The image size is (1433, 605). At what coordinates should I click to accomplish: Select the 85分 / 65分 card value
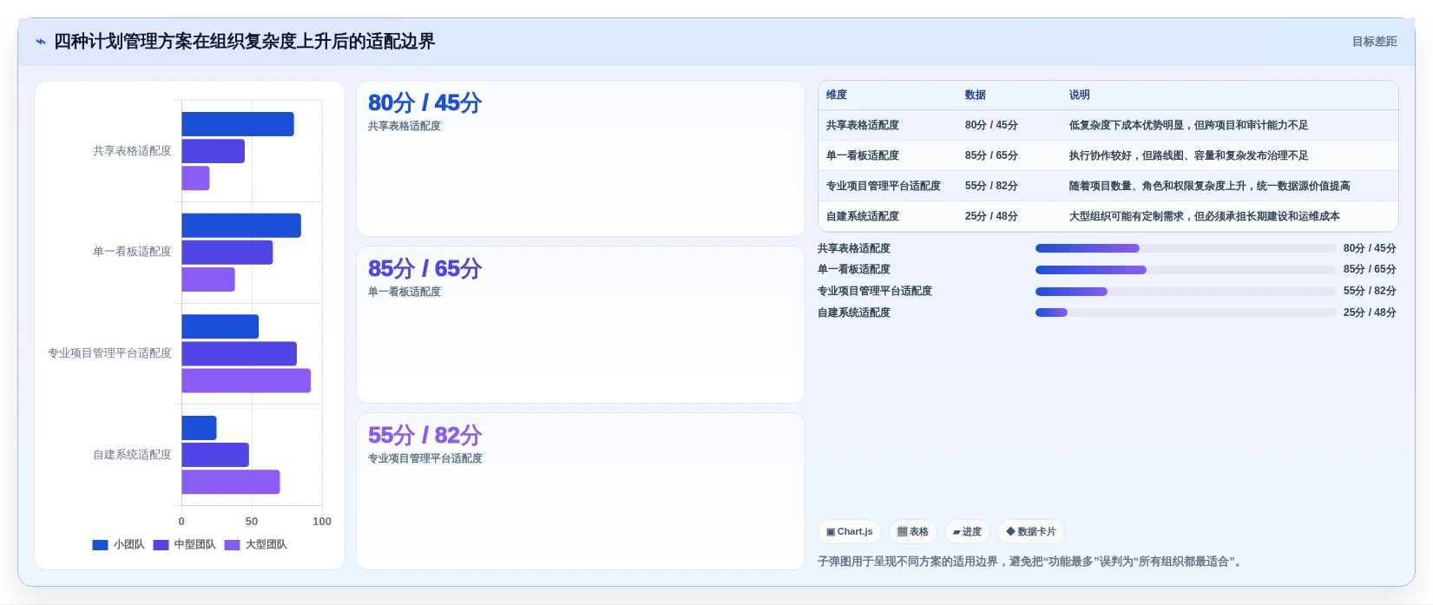(425, 269)
